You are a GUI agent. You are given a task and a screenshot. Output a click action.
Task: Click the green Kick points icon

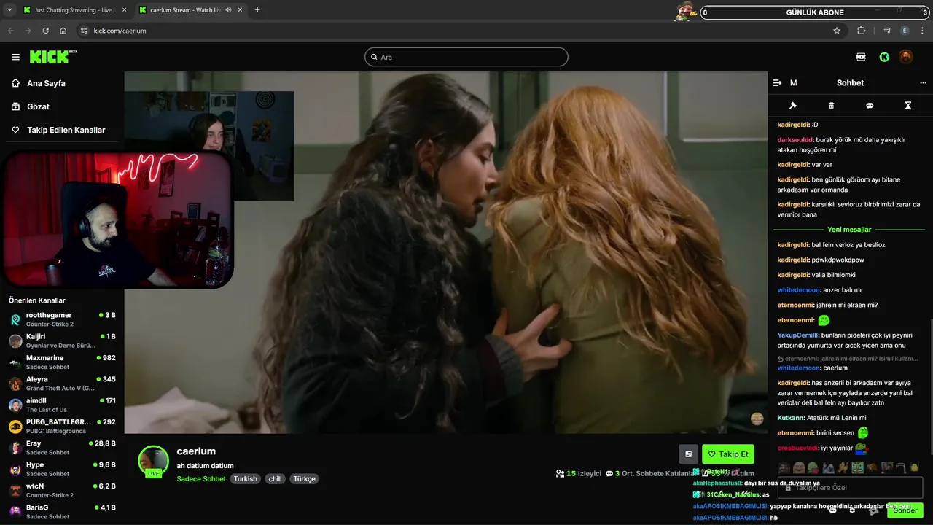coord(884,57)
